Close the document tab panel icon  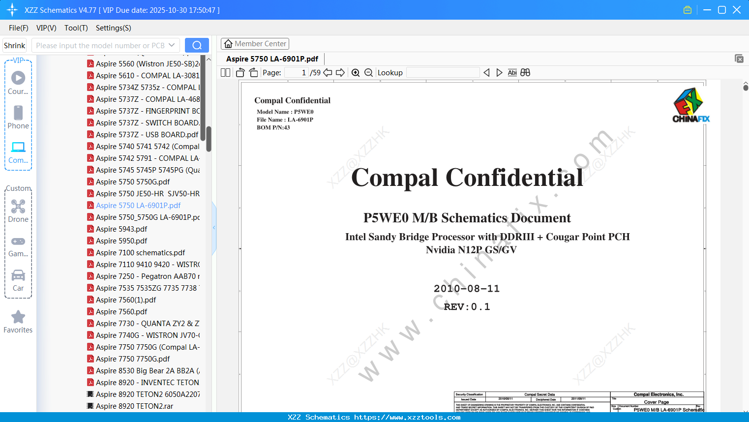(739, 59)
